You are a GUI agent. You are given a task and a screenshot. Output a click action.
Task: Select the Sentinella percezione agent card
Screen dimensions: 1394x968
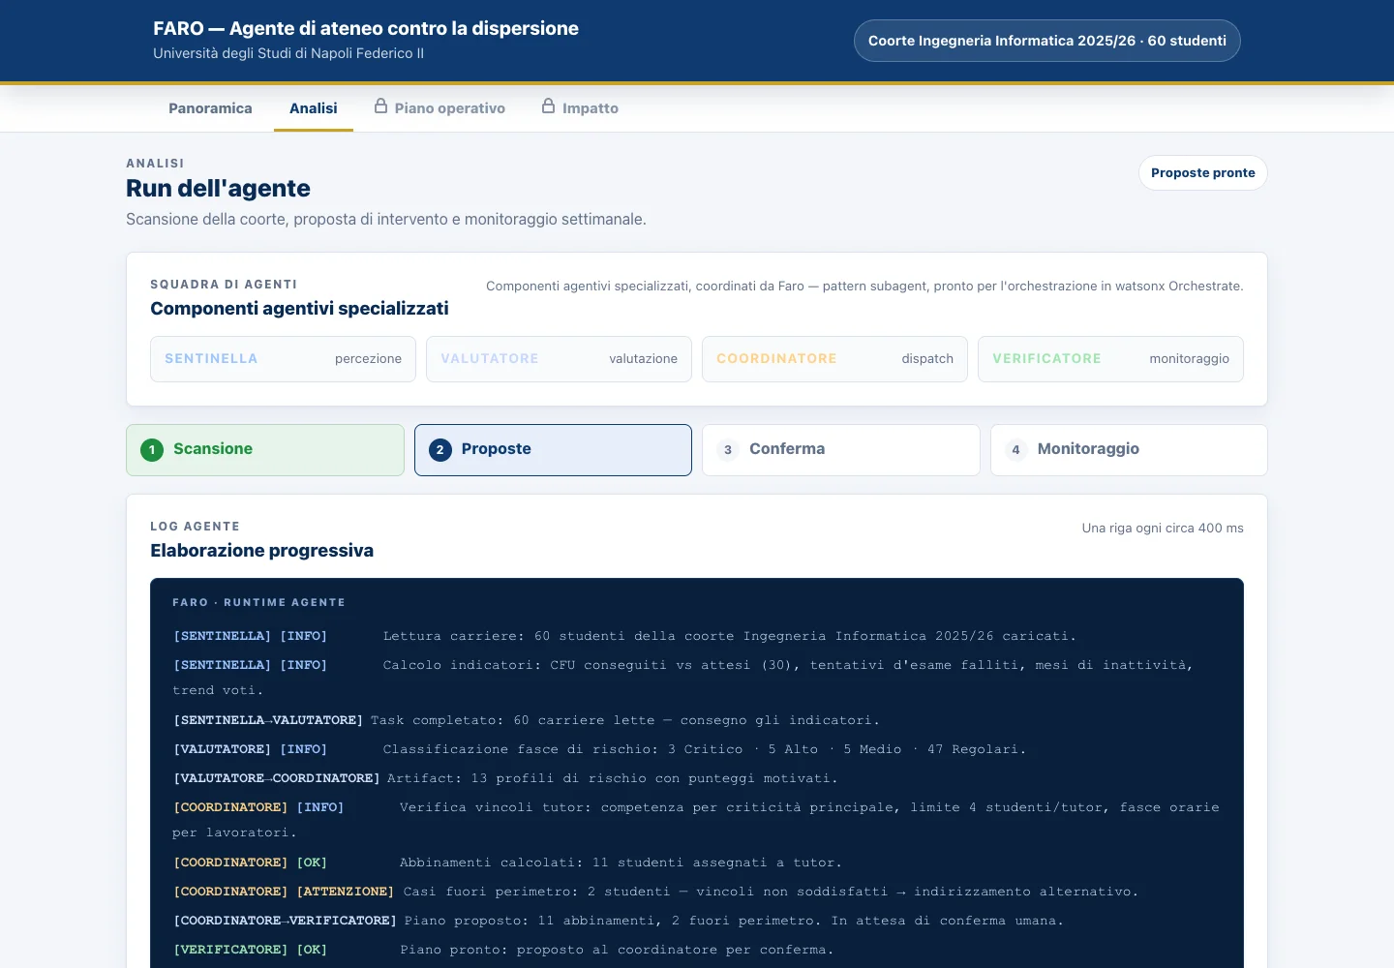point(283,359)
